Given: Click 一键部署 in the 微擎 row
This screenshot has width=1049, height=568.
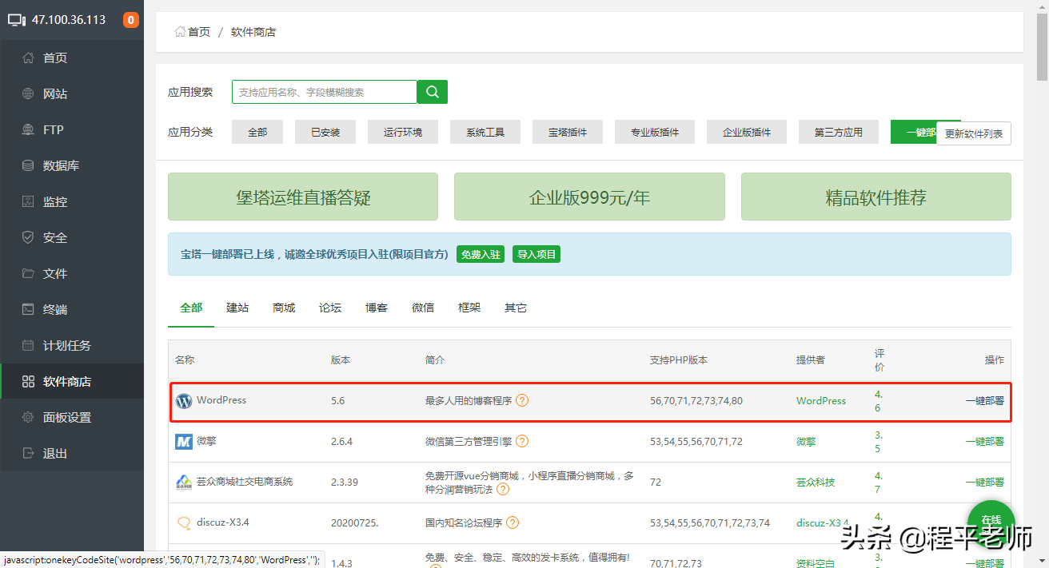Looking at the screenshot, I should click(984, 441).
